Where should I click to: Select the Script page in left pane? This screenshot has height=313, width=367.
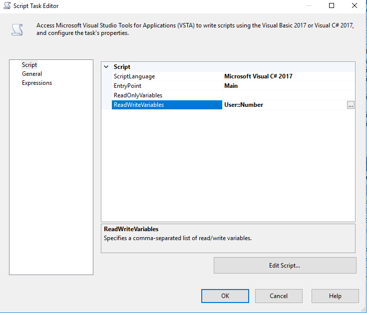29,65
